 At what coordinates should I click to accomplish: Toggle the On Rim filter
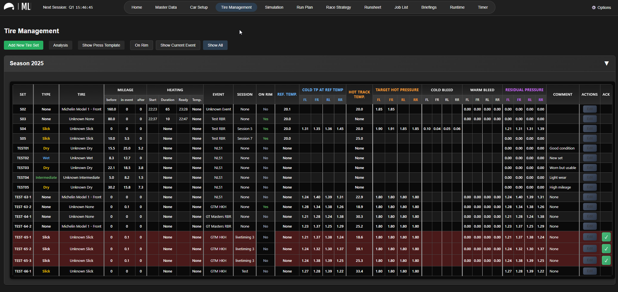(142, 45)
